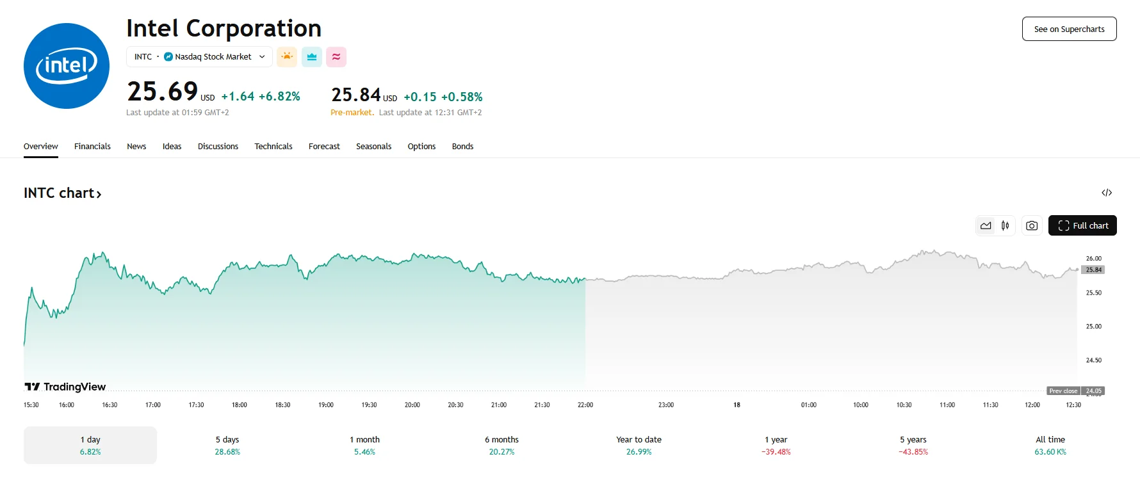Click the pink waves volatility badge
Screen dimensions: 1140x477
336,56
